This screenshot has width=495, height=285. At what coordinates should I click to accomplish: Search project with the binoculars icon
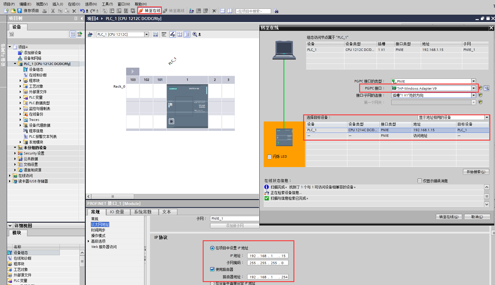tap(276, 11)
